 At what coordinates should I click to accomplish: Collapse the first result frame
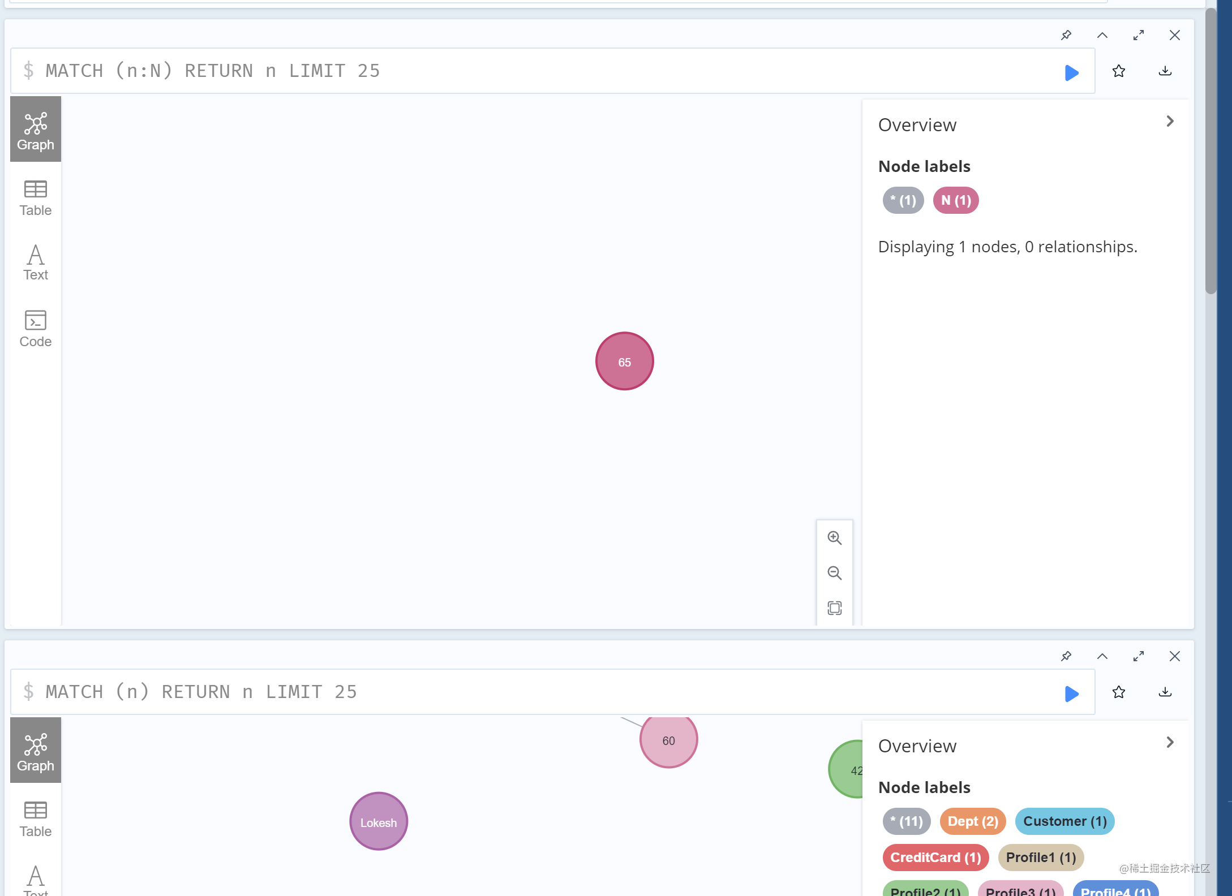tap(1102, 35)
